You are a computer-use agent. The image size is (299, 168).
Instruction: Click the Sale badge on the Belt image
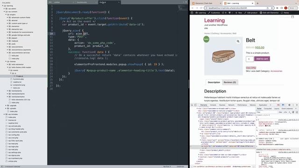(206, 39)
